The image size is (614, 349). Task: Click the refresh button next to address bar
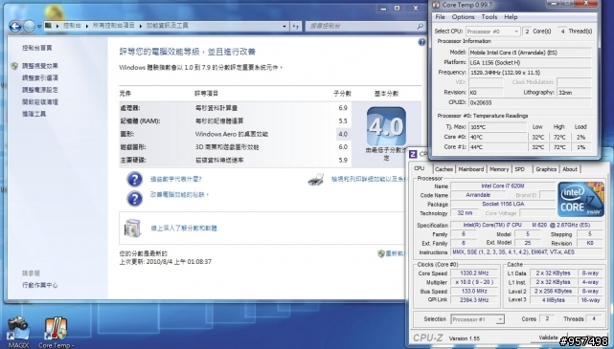[x=296, y=26]
